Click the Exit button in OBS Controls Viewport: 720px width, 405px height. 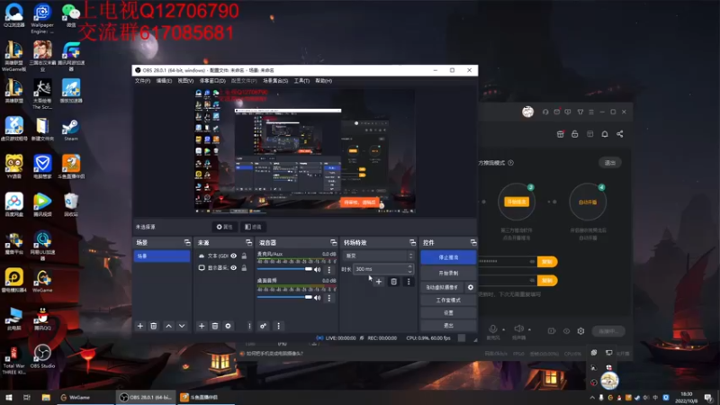[448, 325]
